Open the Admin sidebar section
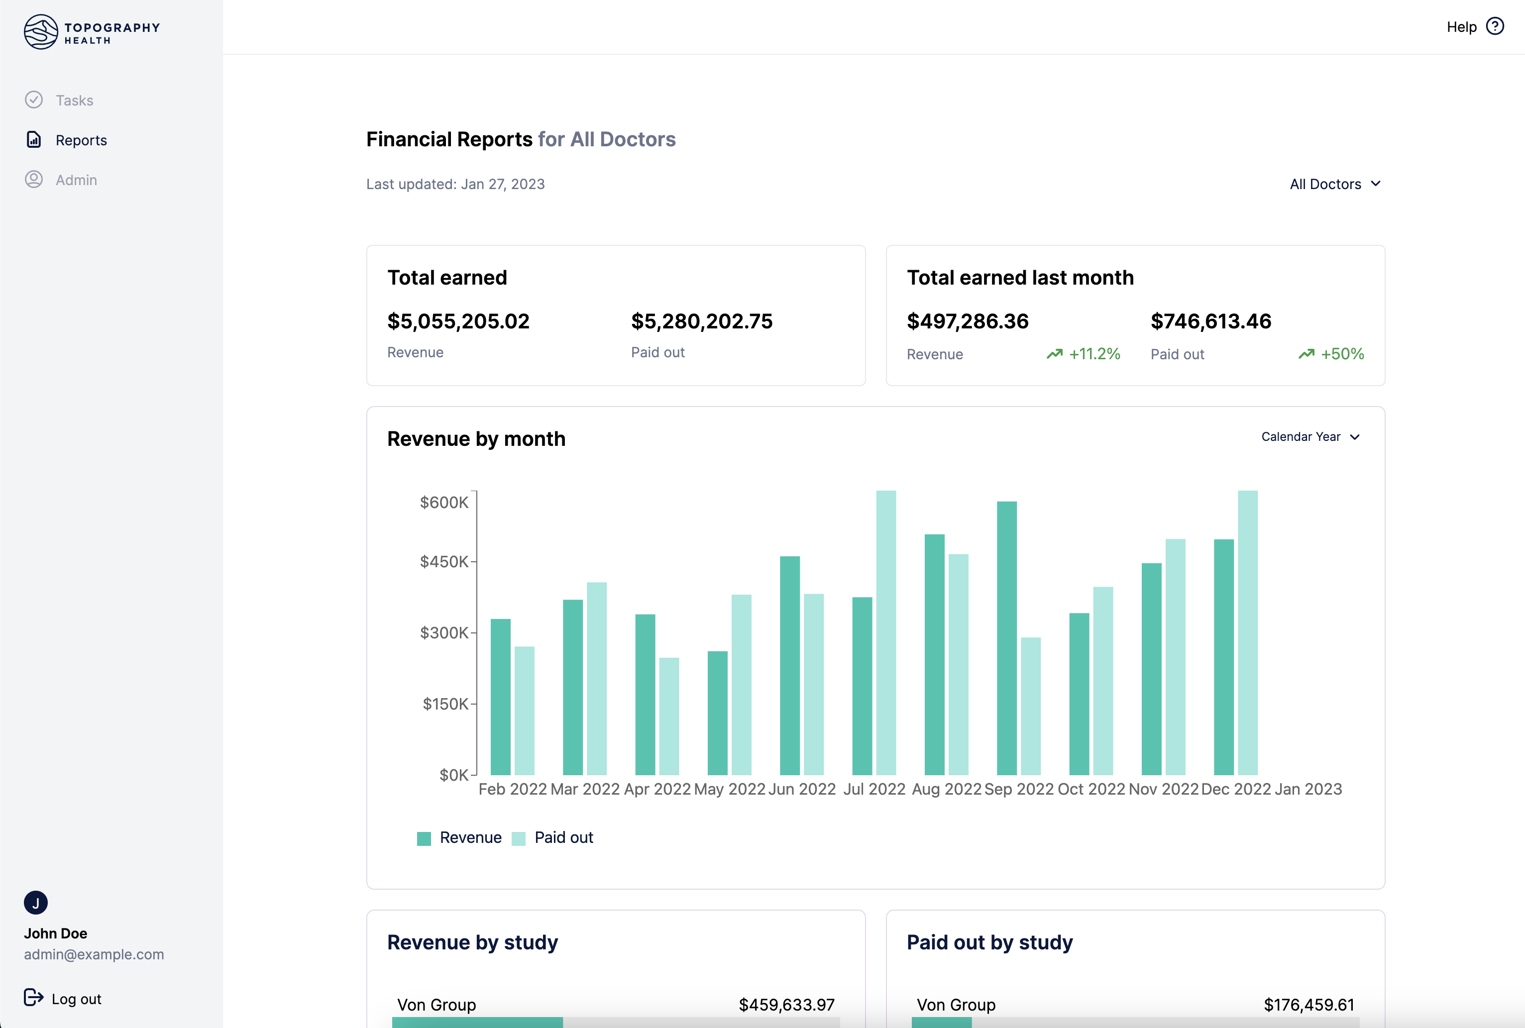 [76, 180]
